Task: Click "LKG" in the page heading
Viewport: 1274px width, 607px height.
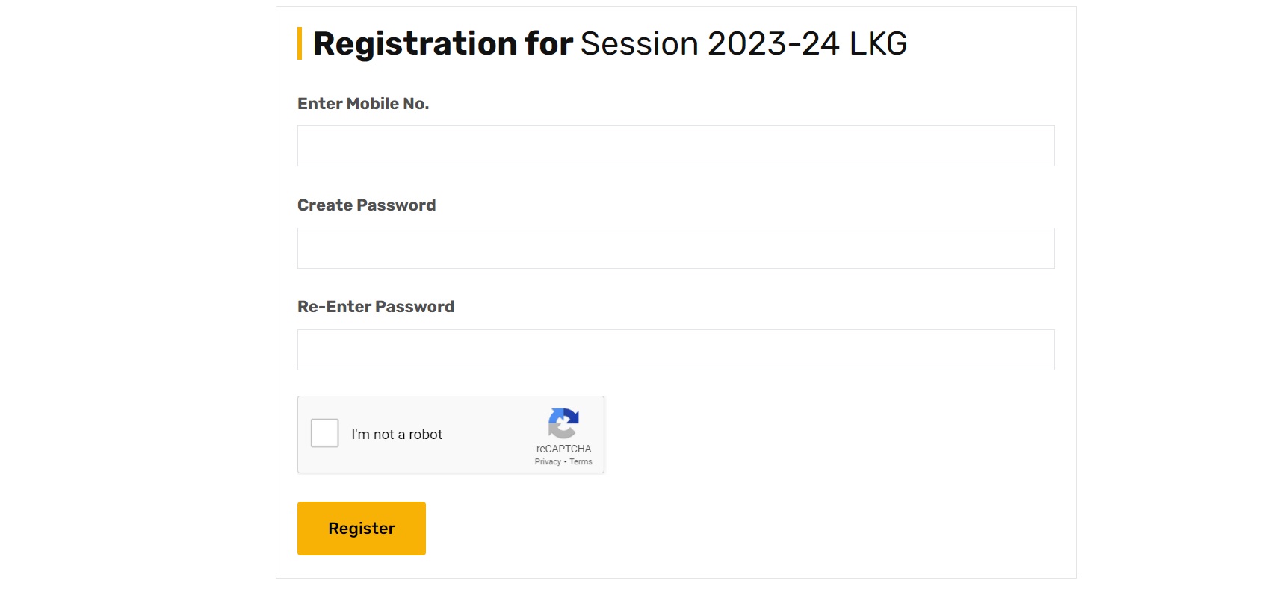Action: tap(878, 43)
